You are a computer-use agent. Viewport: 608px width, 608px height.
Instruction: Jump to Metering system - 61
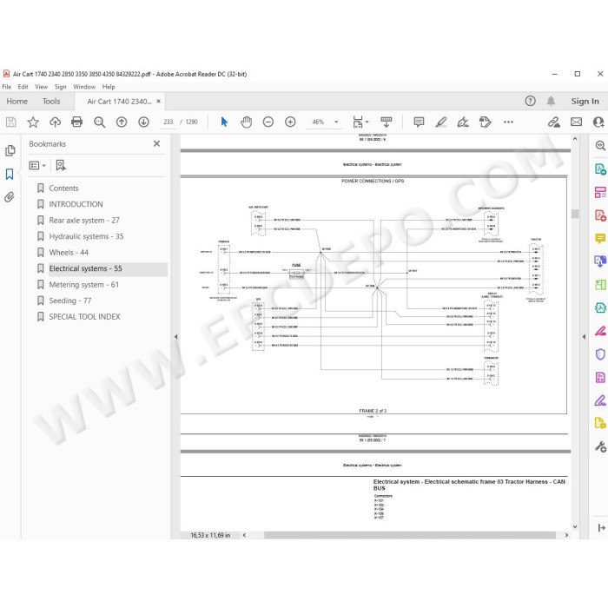coord(83,285)
